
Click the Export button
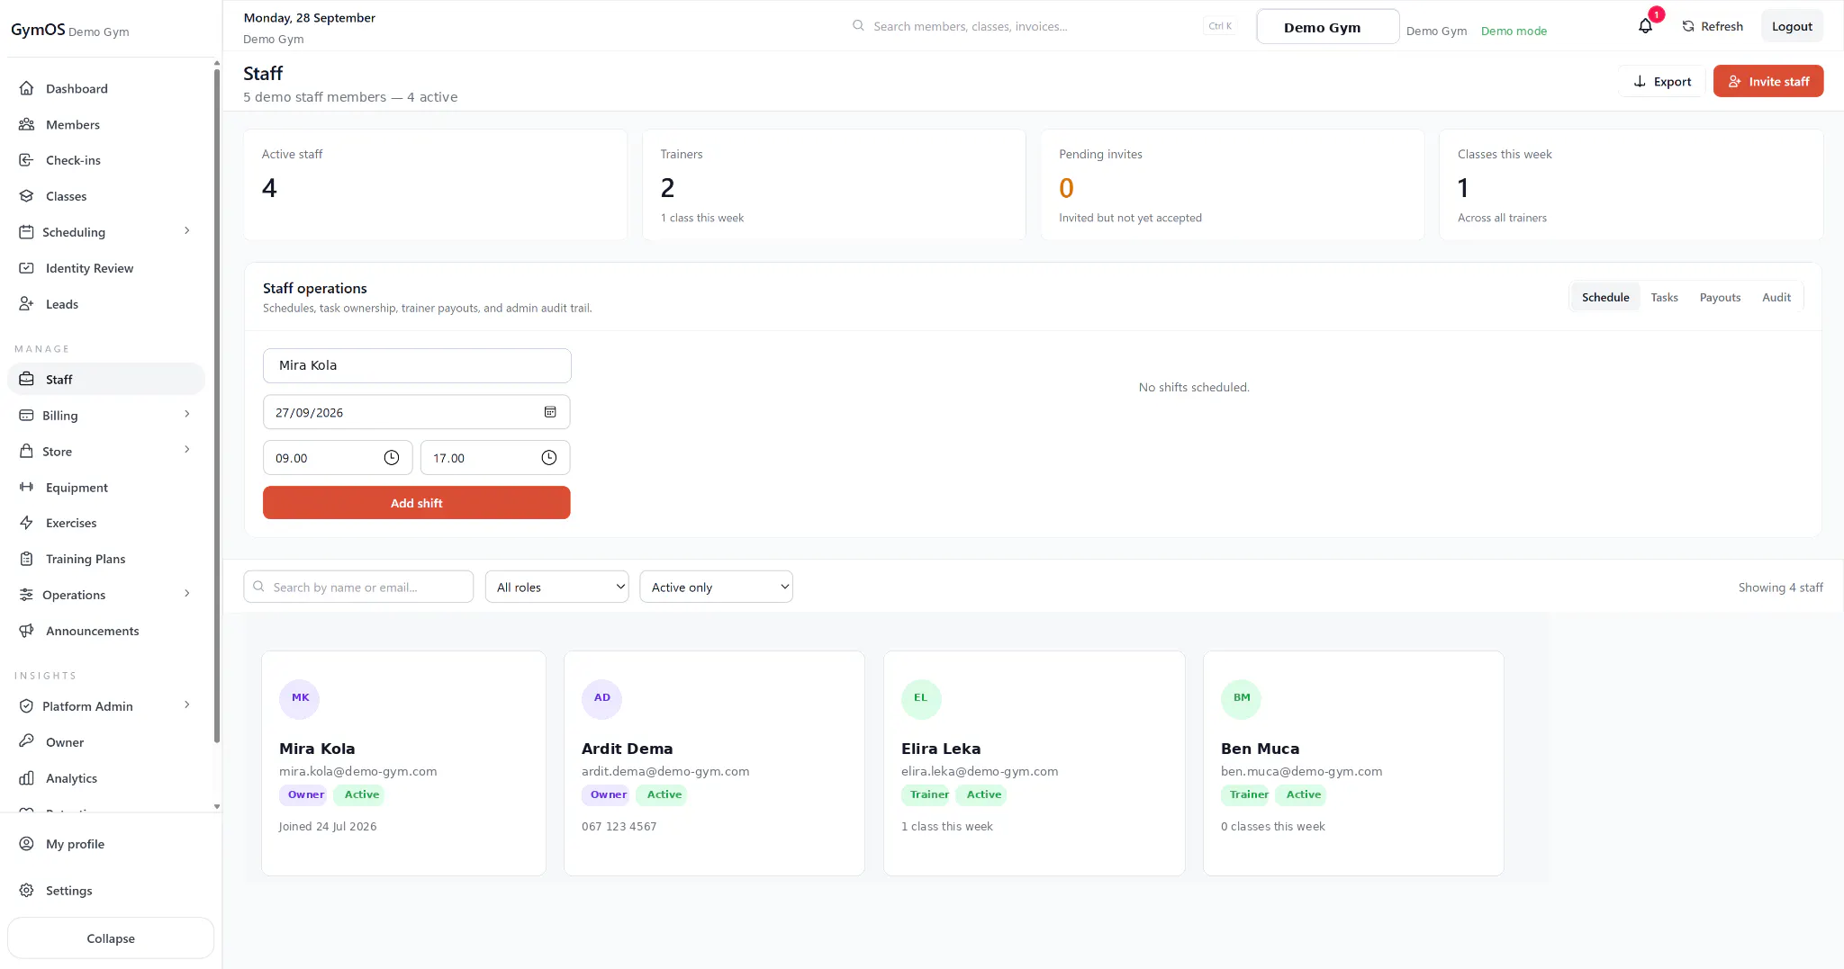coord(1661,81)
